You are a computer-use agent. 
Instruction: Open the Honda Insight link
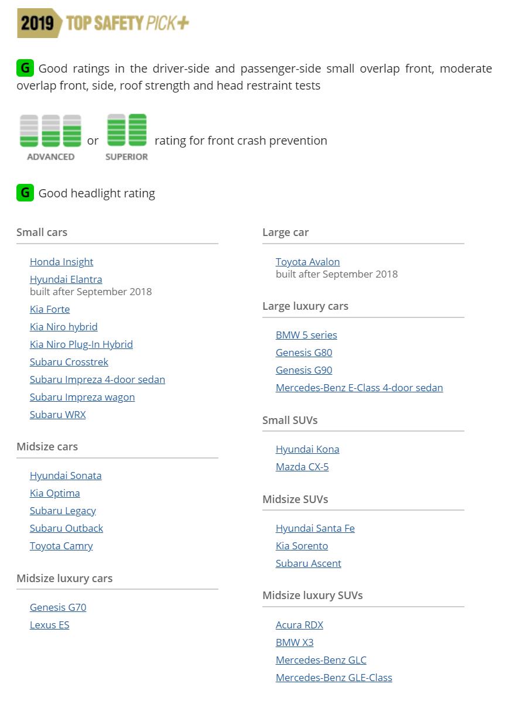[x=61, y=262]
